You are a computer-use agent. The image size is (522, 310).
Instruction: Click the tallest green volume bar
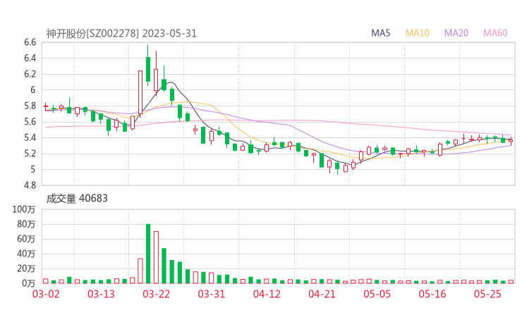click(x=148, y=254)
